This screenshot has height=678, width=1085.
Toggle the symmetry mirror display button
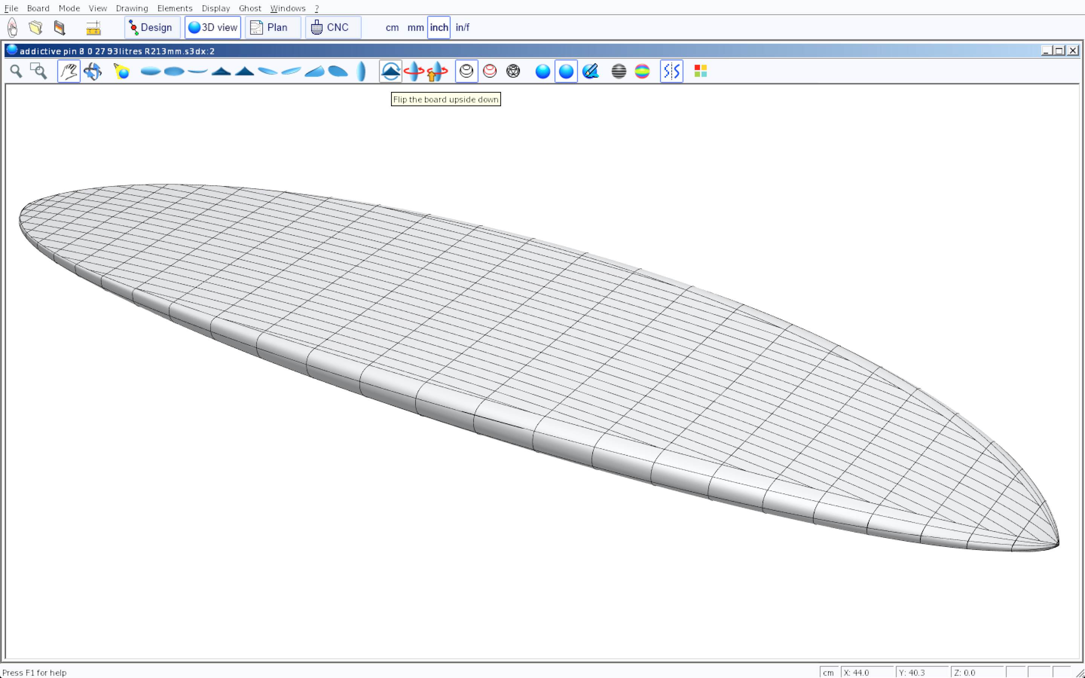[x=671, y=71]
